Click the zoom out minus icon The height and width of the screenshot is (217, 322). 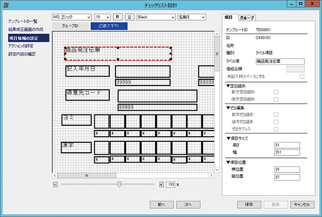coord(55,184)
